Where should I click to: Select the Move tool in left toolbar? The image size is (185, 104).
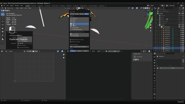coord(3,21)
